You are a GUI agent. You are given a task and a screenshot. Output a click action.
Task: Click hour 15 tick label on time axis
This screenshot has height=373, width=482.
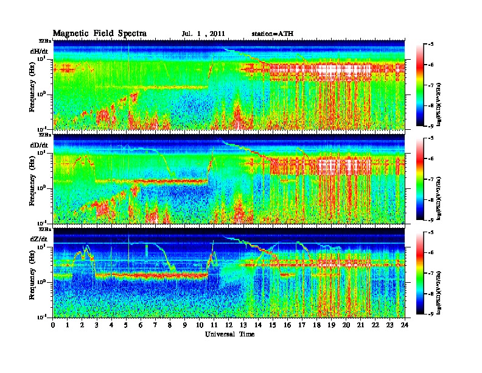273,325
